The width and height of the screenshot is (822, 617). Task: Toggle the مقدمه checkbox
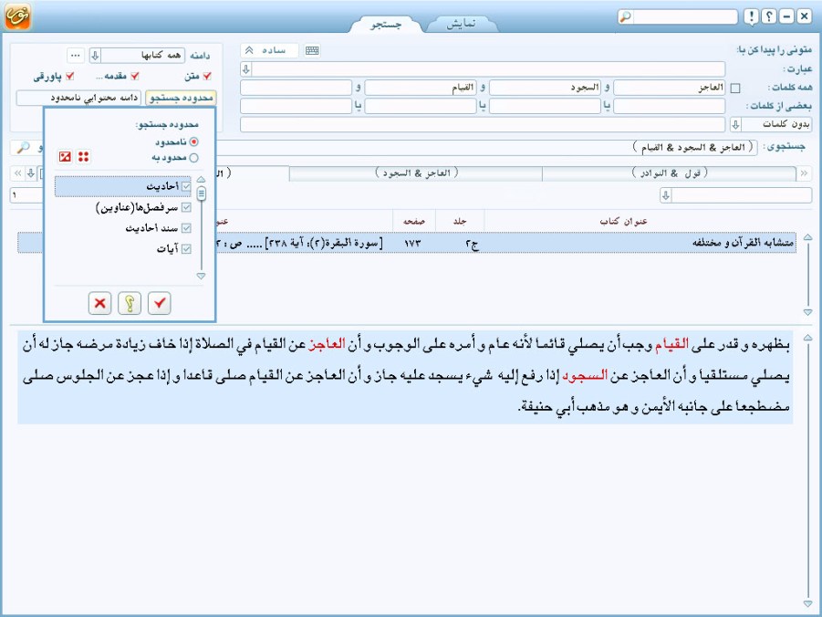pos(135,76)
